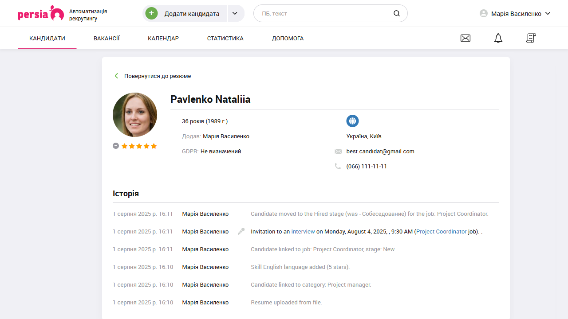Click the search magnifier icon

click(x=397, y=14)
